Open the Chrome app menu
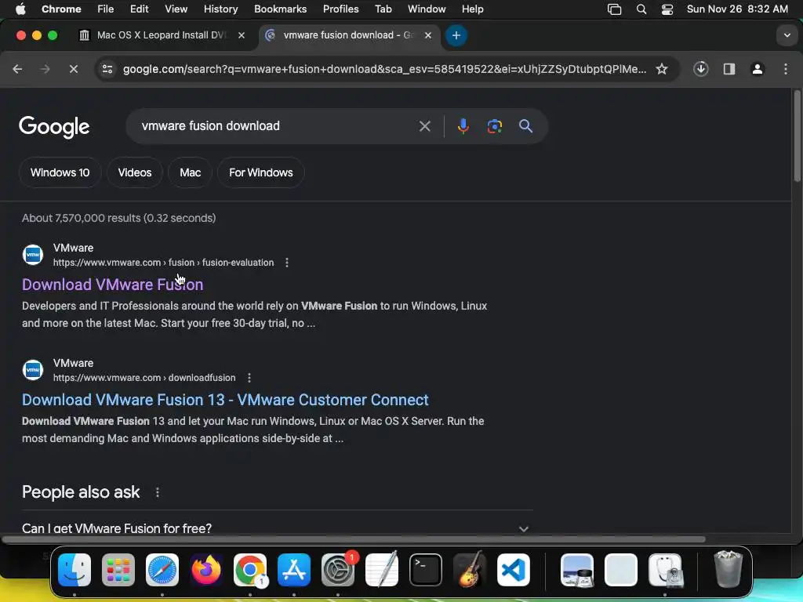Image resolution: width=803 pixels, height=602 pixels. pos(61,9)
